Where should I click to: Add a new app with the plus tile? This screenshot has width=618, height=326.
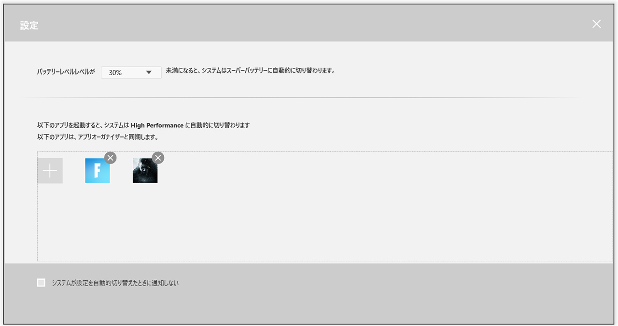[50, 171]
